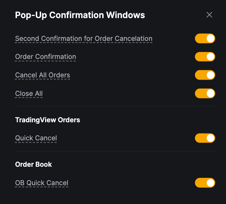Click the Order Book section heading
Viewport: 226px width, 204px height.
click(34, 165)
